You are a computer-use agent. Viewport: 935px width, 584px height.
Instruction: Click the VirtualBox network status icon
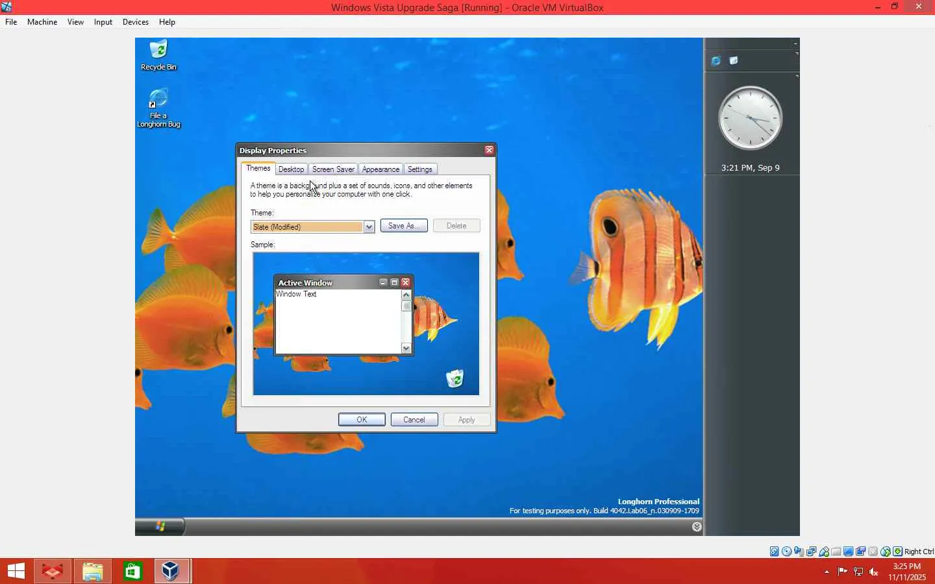(x=812, y=552)
